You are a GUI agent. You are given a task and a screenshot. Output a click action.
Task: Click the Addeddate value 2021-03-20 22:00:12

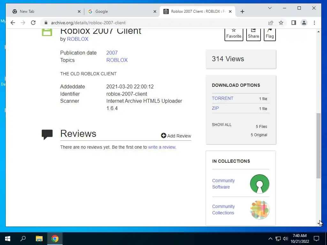[x=130, y=86]
